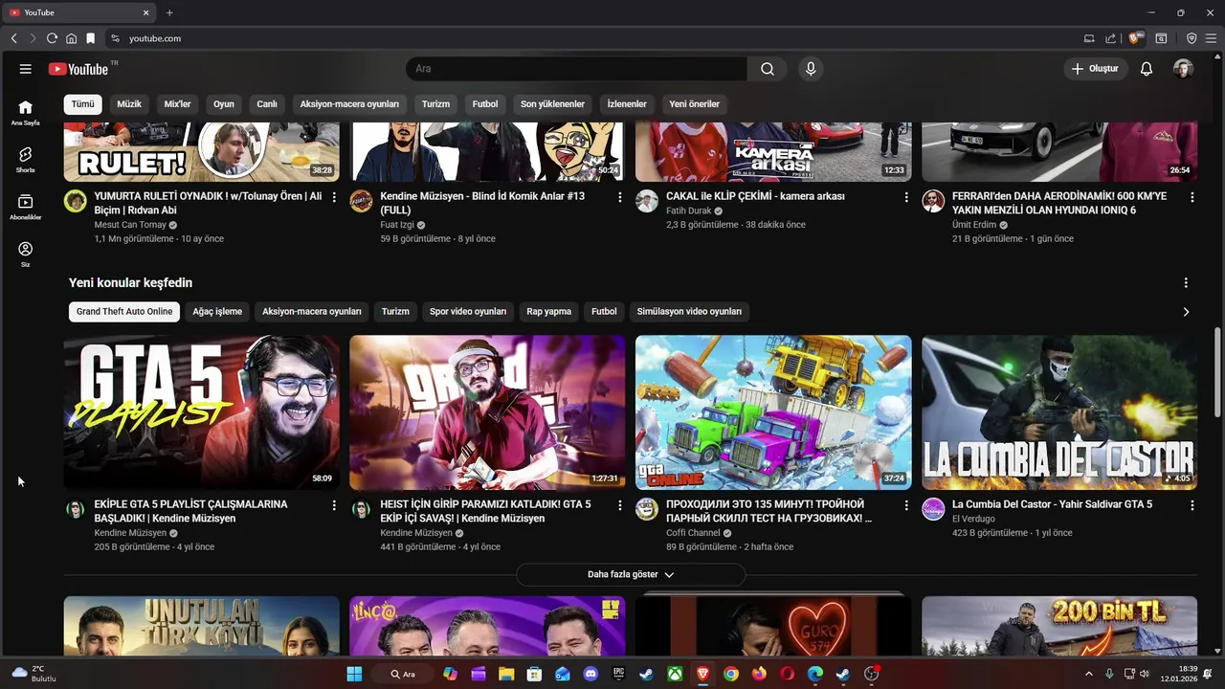This screenshot has width=1225, height=689.
Task: Click the Oluştur create button
Action: (1095, 69)
